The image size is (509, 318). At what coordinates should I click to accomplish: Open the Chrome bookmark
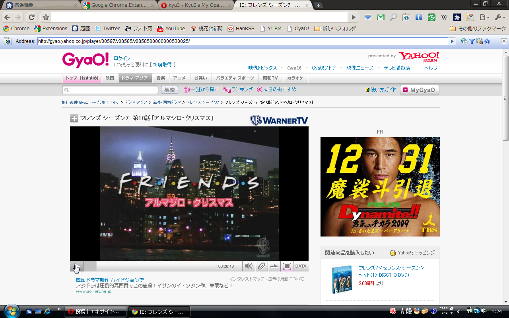click(x=16, y=29)
